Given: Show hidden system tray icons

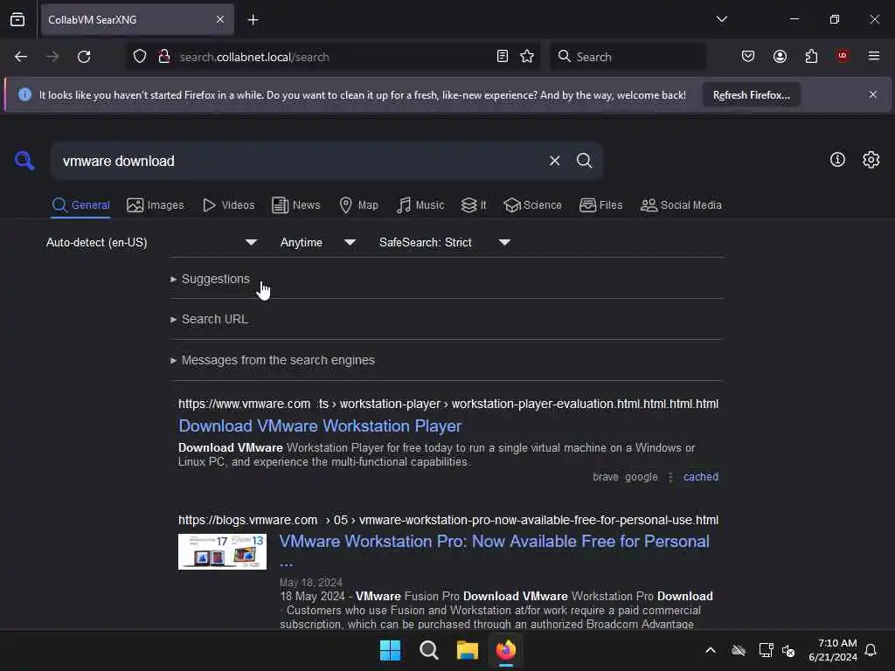Looking at the screenshot, I should tap(711, 650).
